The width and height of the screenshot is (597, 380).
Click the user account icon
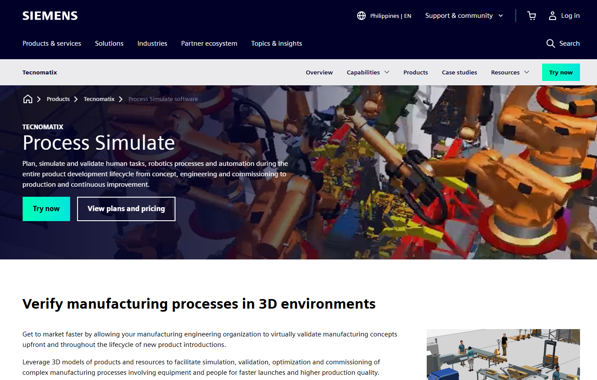pos(553,16)
